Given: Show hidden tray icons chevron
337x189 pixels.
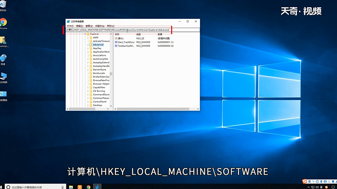Looking at the screenshot, I should point(309,187).
